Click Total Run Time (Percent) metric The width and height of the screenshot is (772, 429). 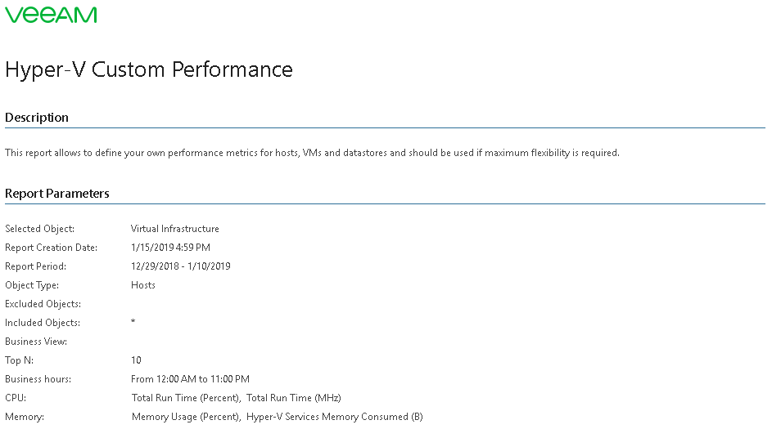186,398
